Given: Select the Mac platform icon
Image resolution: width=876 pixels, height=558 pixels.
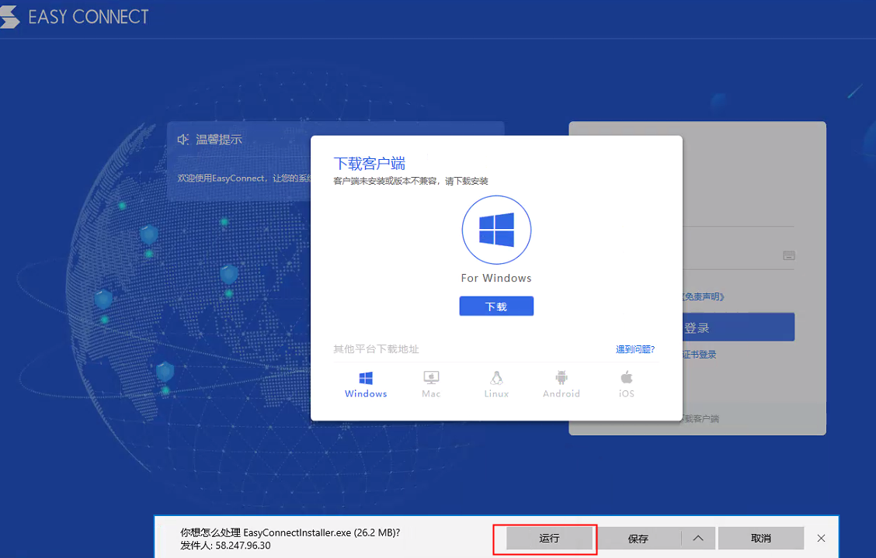Looking at the screenshot, I should pyautogui.click(x=431, y=378).
